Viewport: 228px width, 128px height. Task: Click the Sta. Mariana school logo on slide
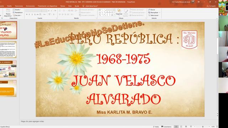pos(189,39)
